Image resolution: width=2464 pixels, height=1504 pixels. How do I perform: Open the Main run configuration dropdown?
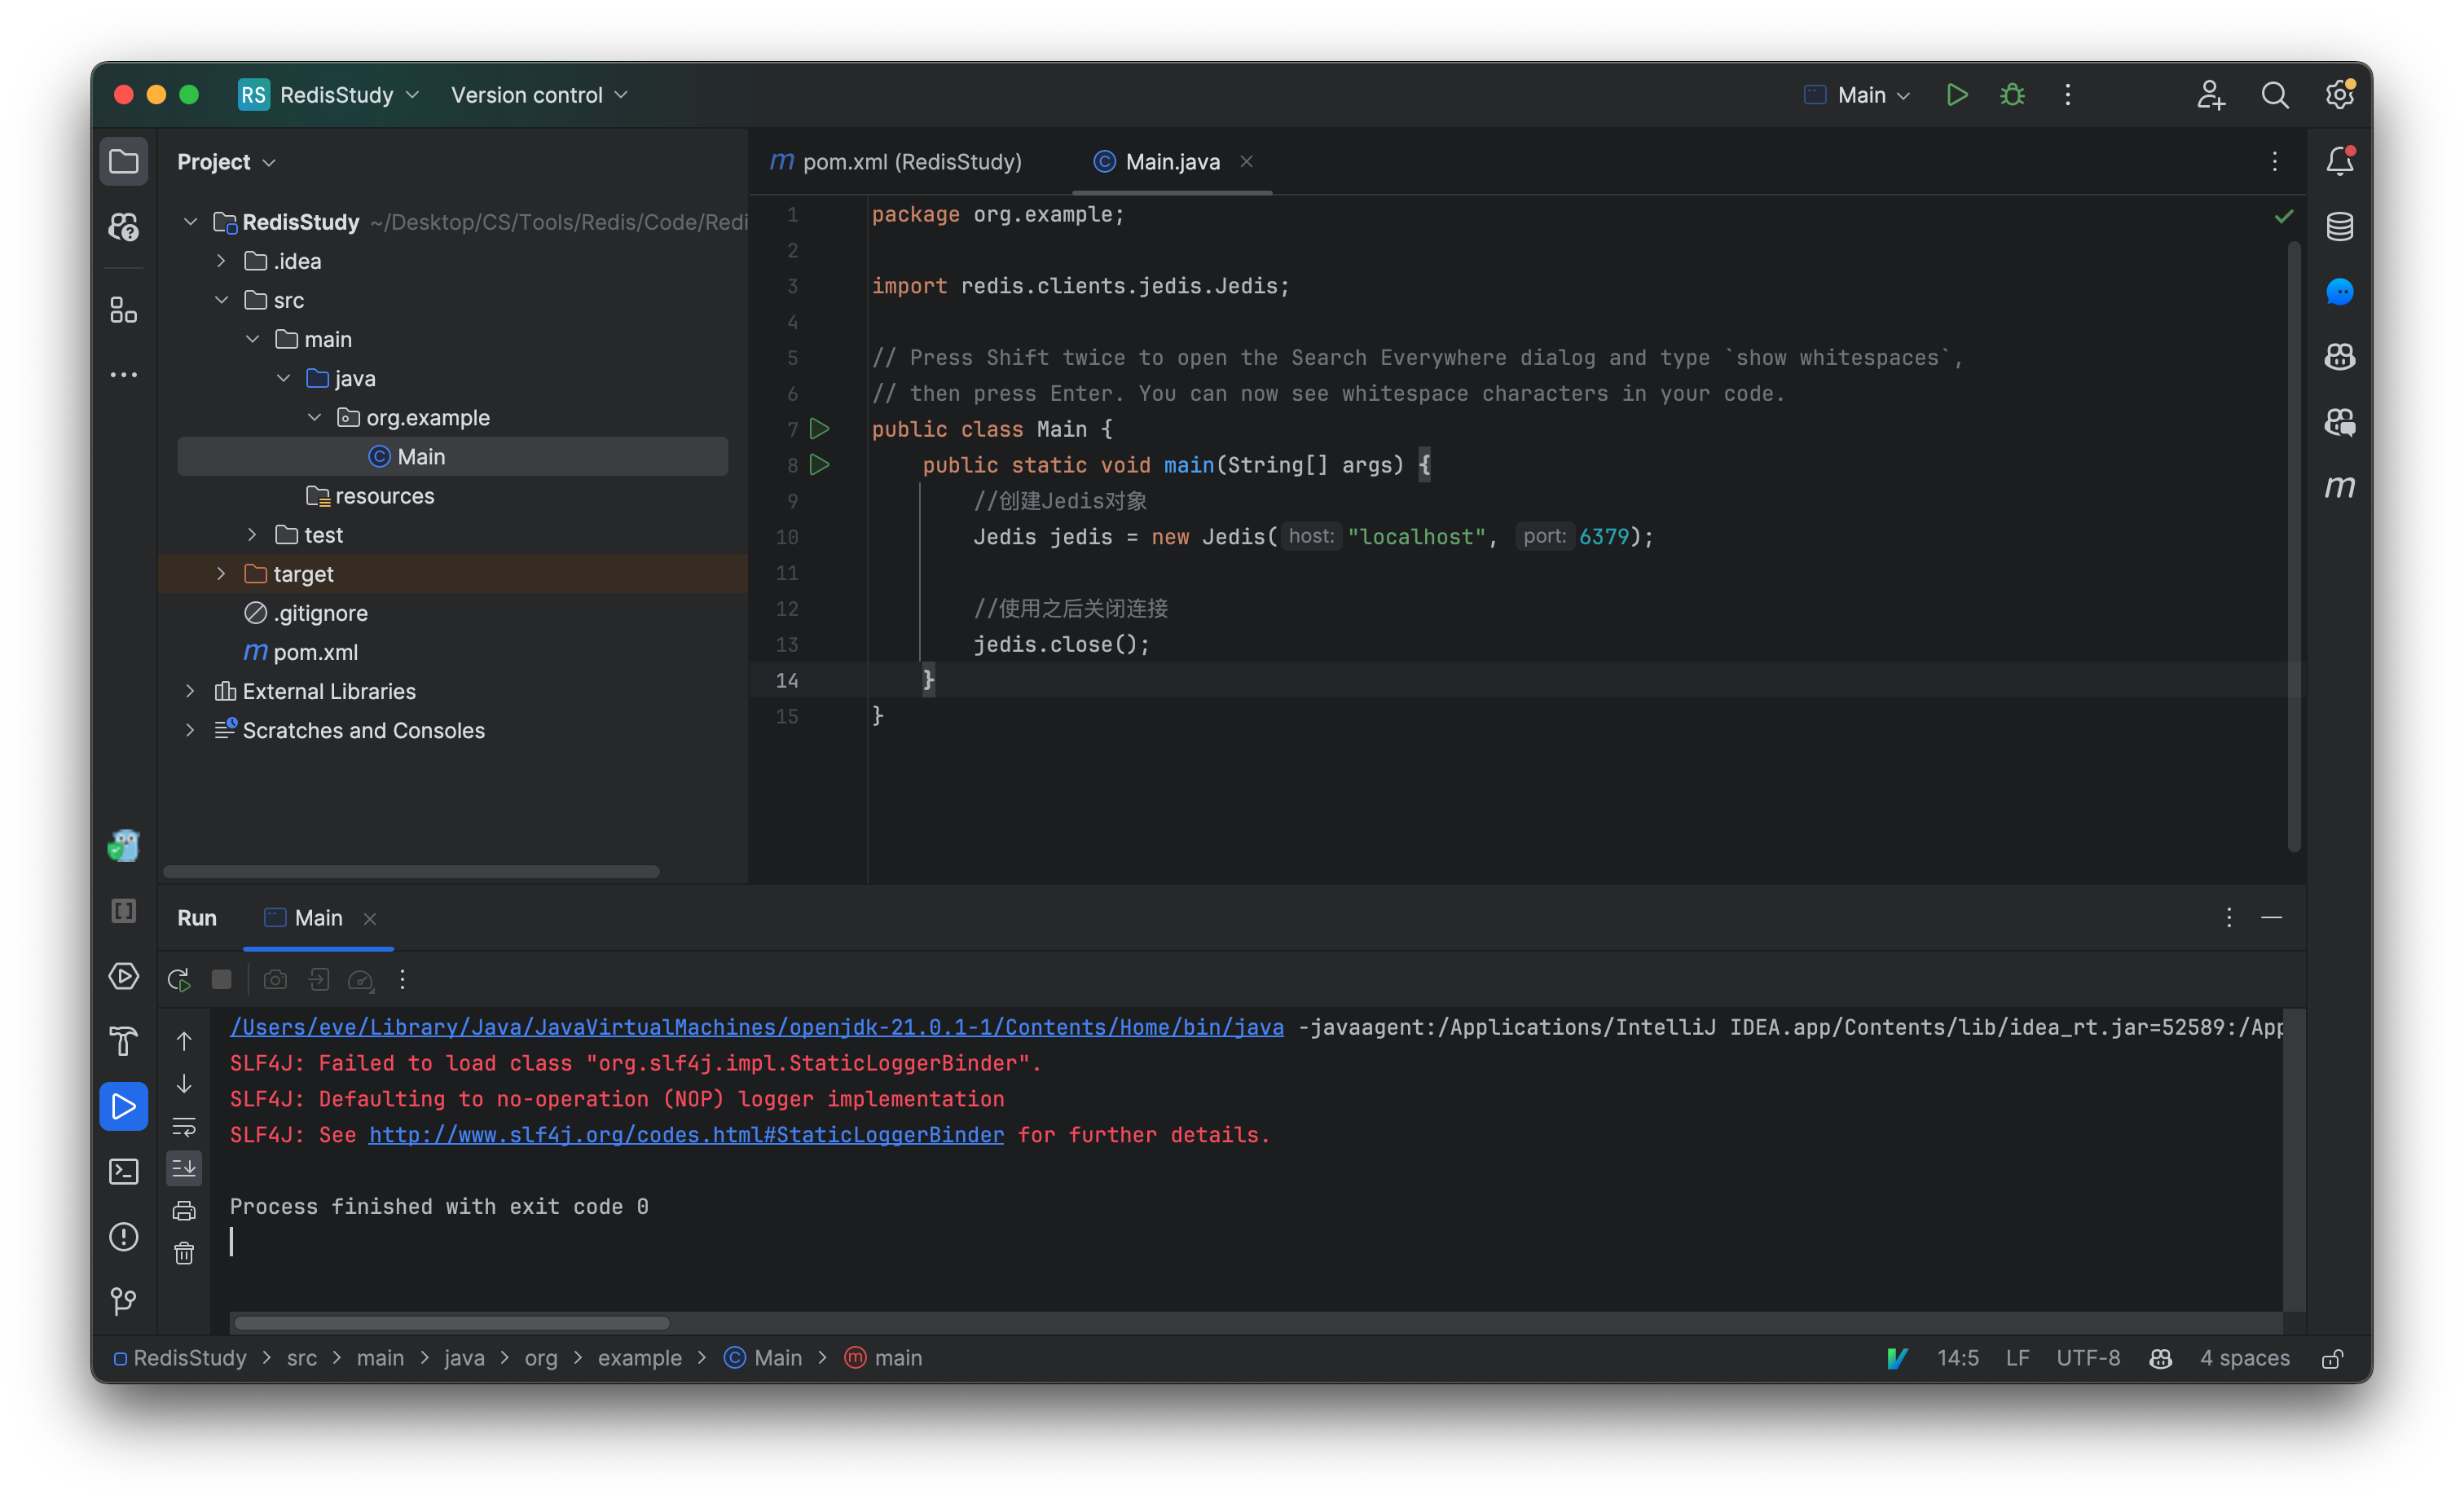[x=1857, y=95]
